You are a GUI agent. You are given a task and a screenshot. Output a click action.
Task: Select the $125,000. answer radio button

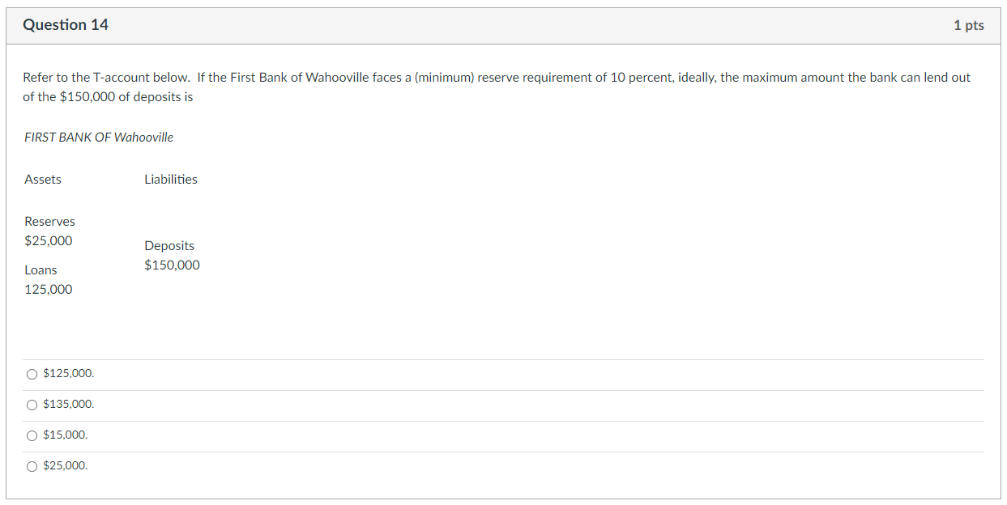(x=31, y=373)
